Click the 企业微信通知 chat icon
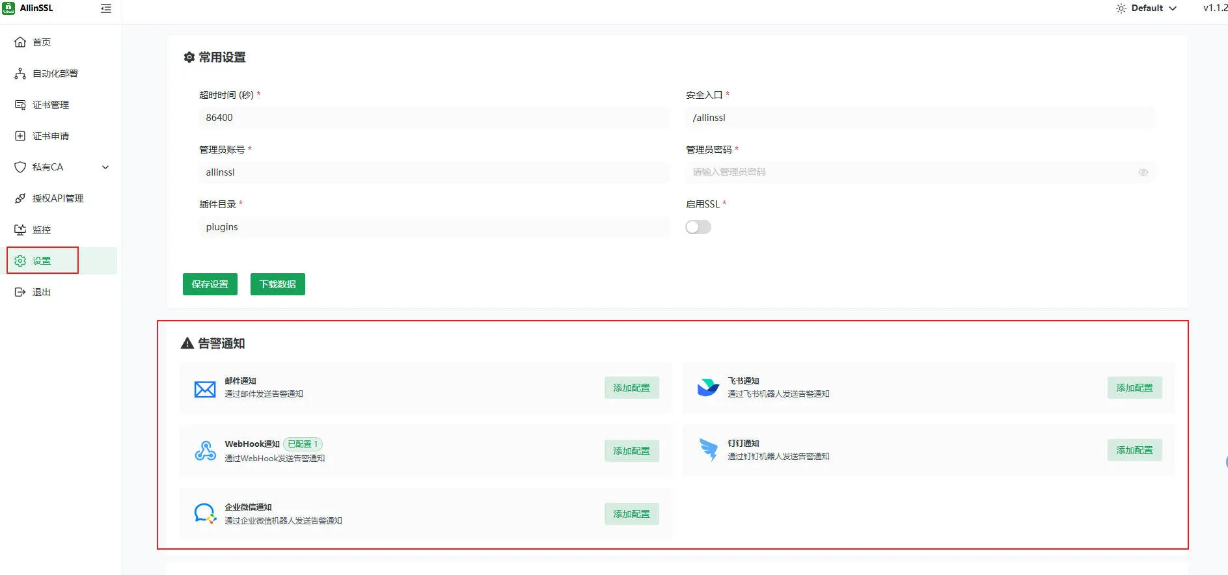The height and width of the screenshot is (575, 1228). coord(205,513)
